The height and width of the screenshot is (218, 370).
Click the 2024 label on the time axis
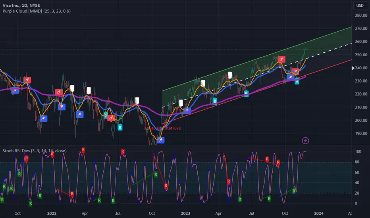tap(319, 213)
